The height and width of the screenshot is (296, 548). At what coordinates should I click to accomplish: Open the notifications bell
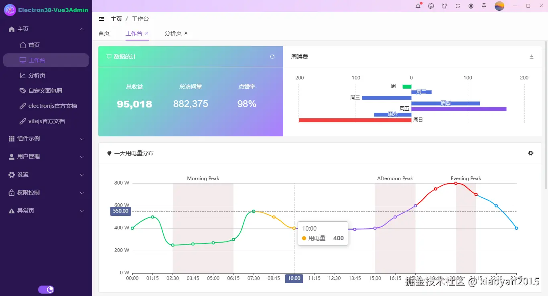pyautogui.click(x=418, y=6)
